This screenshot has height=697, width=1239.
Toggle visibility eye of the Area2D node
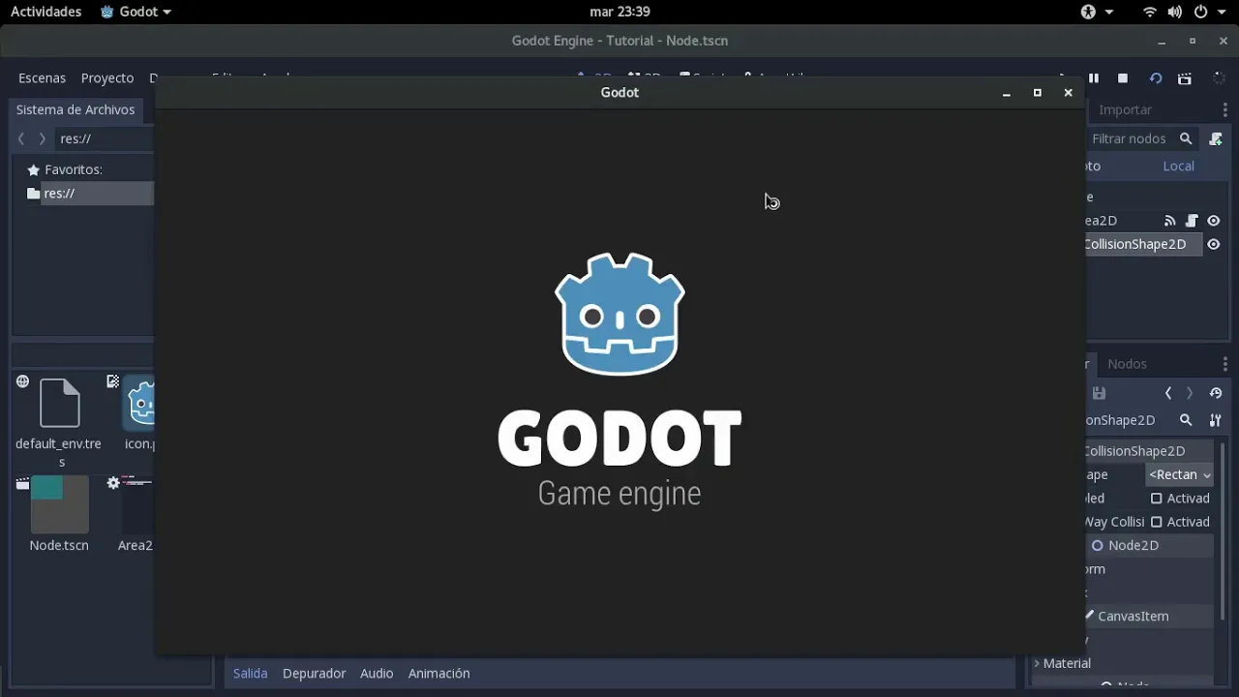click(1214, 221)
